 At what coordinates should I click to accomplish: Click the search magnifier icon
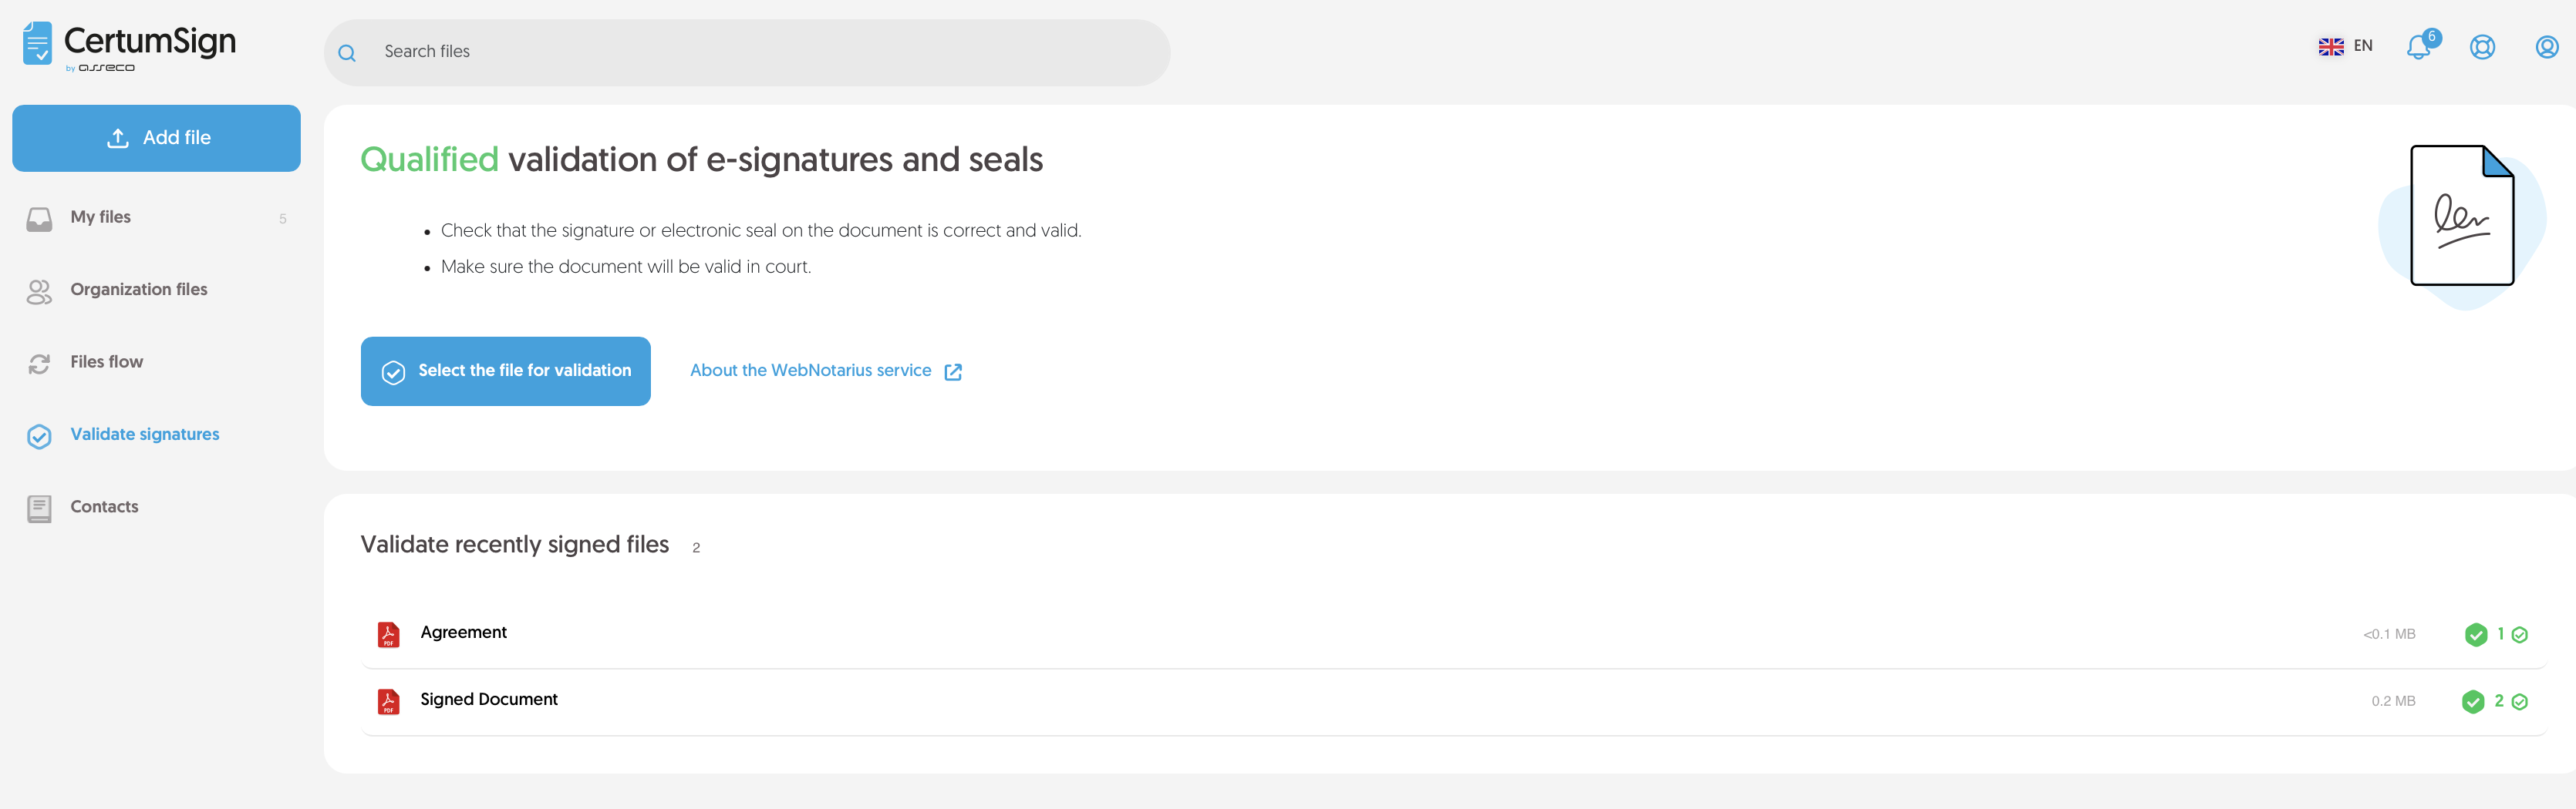tap(347, 53)
